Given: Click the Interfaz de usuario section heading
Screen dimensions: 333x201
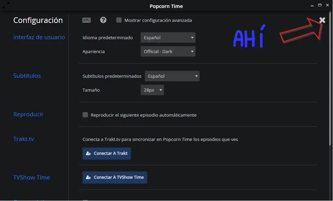Looking at the screenshot, I should tap(39, 37).
